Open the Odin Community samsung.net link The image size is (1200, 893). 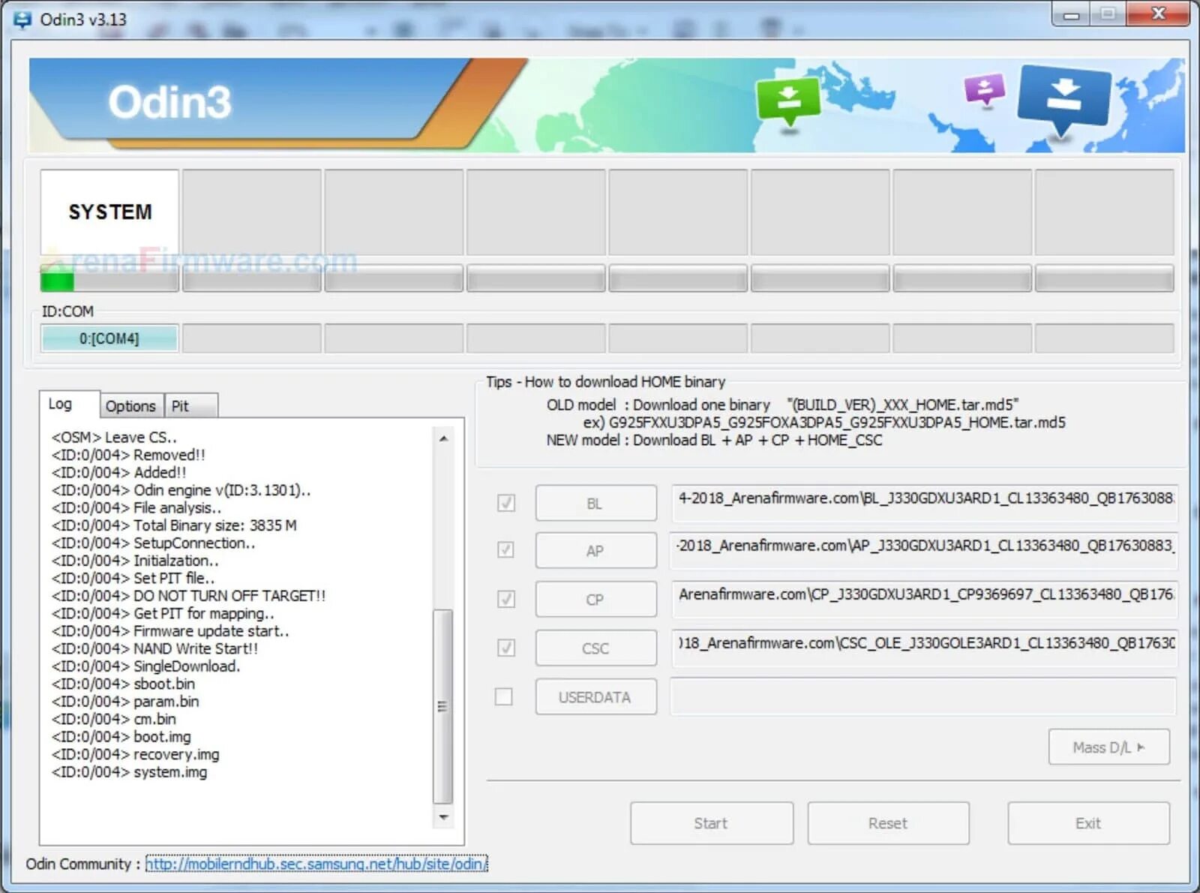(x=316, y=864)
